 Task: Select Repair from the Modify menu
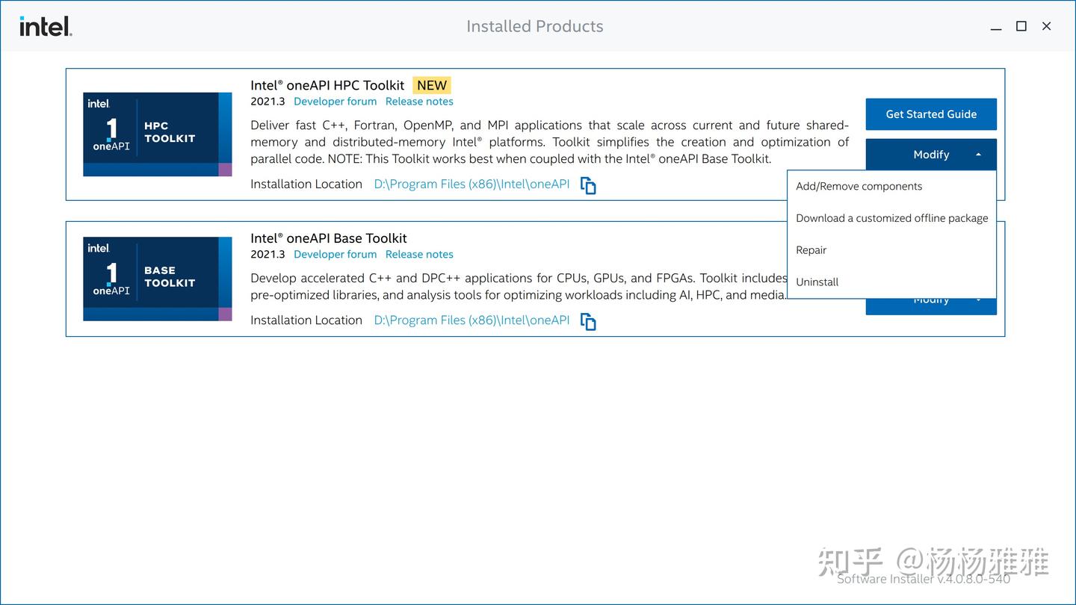811,250
